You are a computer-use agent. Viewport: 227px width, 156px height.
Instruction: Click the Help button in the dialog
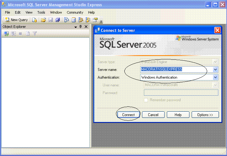(178, 115)
